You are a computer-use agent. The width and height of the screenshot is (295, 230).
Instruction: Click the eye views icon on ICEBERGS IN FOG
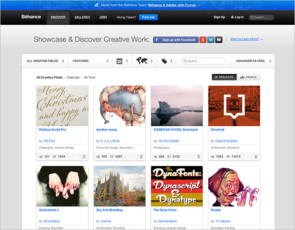(169, 156)
